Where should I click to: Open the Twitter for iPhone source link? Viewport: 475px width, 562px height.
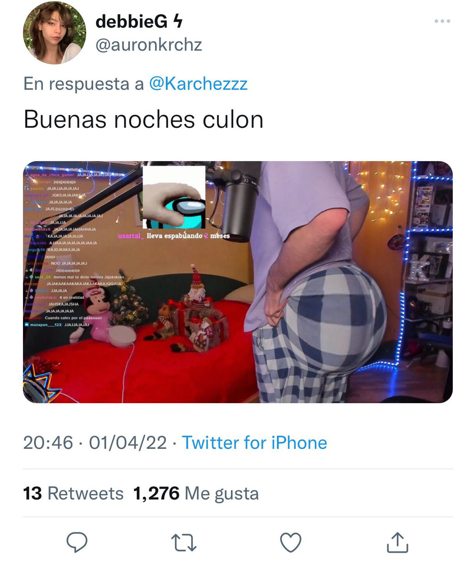(x=255, y=443)
